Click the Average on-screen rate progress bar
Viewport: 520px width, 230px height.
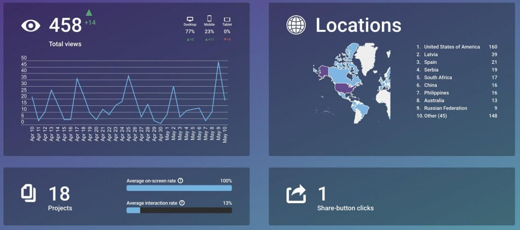pyautogui.click(x=179, y=188)
